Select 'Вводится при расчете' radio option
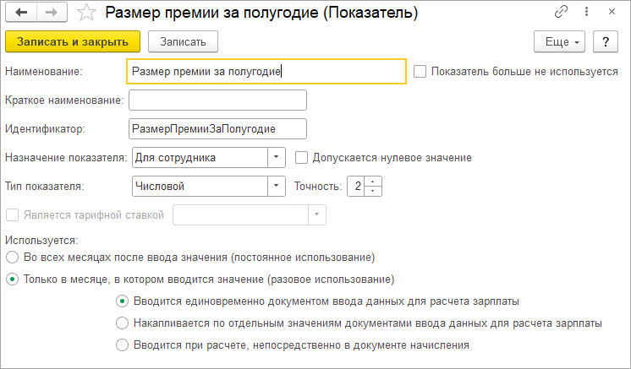 122,345
